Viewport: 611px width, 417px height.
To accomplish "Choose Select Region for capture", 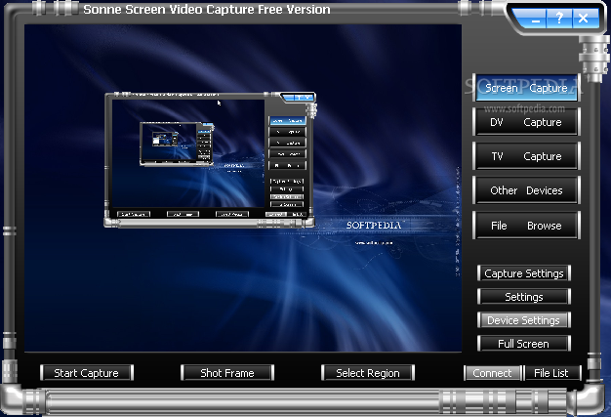I will pos(368,373).
